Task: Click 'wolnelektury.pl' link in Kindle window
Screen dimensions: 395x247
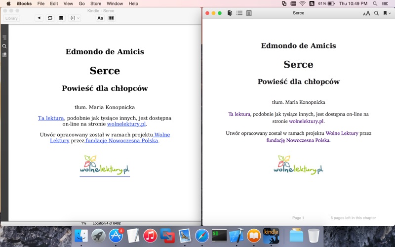Action: point(126,124)
